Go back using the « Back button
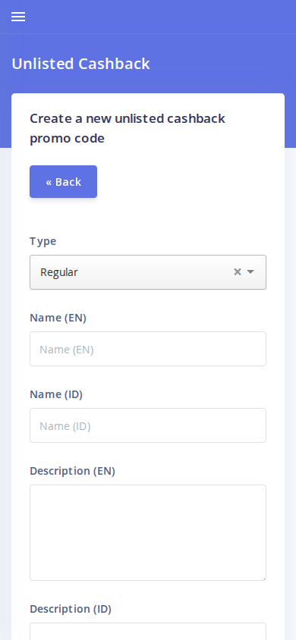This screenshot has height=640, width=296. (63, 182)
